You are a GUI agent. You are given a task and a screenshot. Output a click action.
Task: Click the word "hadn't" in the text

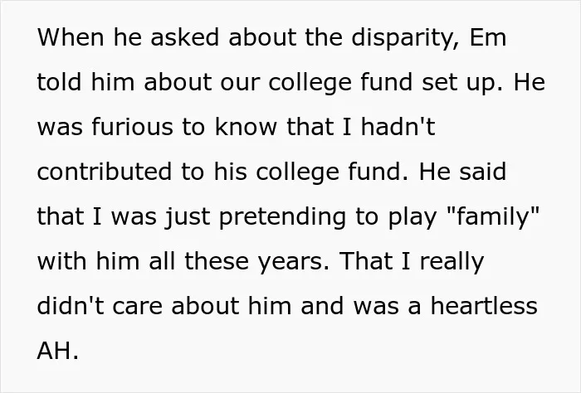(x=398, y=127)
